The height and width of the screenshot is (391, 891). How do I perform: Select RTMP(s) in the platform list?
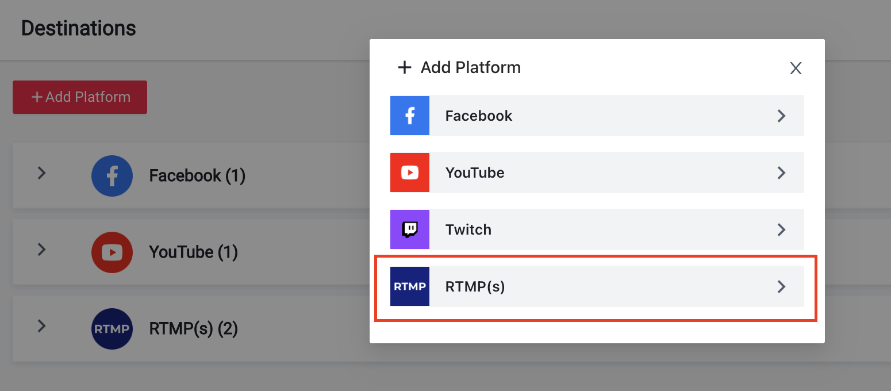pos(597,286)
